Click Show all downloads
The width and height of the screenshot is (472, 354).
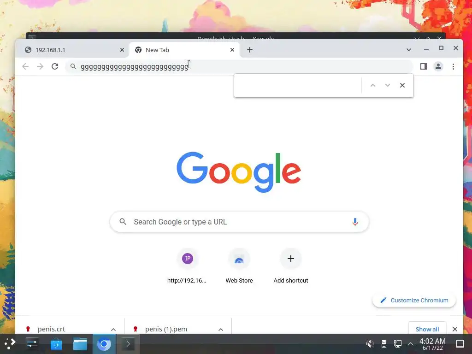pos(427,329)
